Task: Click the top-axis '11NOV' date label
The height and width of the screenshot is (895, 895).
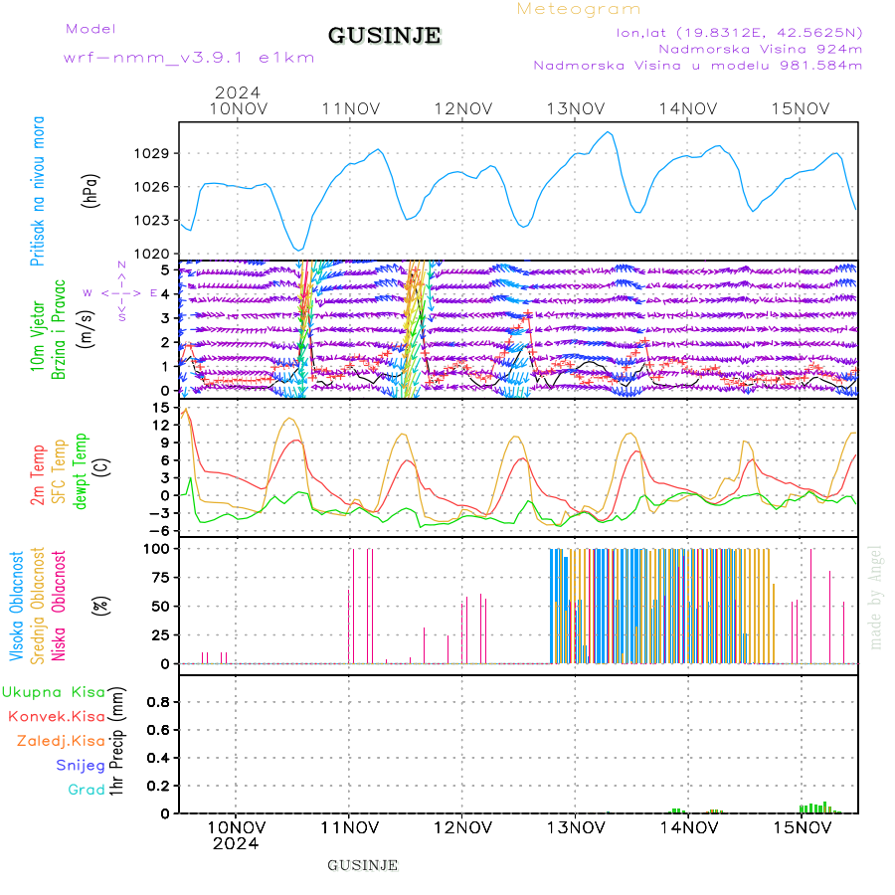Action: click(350, 109)
